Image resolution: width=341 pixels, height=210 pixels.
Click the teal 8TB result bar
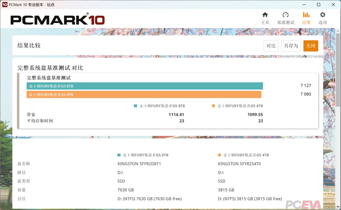coord(145,86)
